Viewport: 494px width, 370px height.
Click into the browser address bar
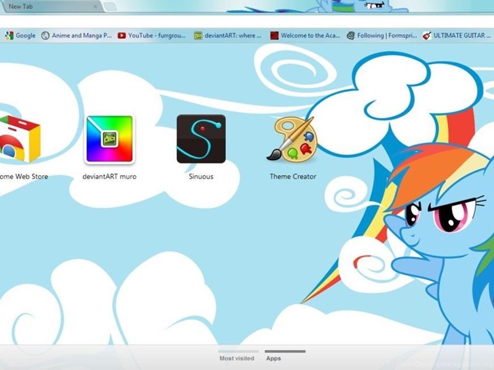(x=247, y=22)
